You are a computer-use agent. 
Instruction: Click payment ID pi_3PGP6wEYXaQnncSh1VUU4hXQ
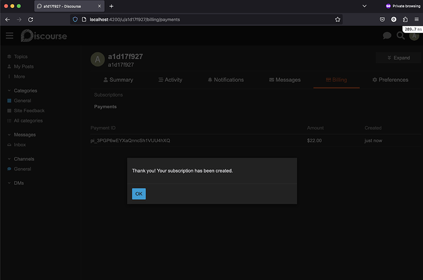click(131, 141)
